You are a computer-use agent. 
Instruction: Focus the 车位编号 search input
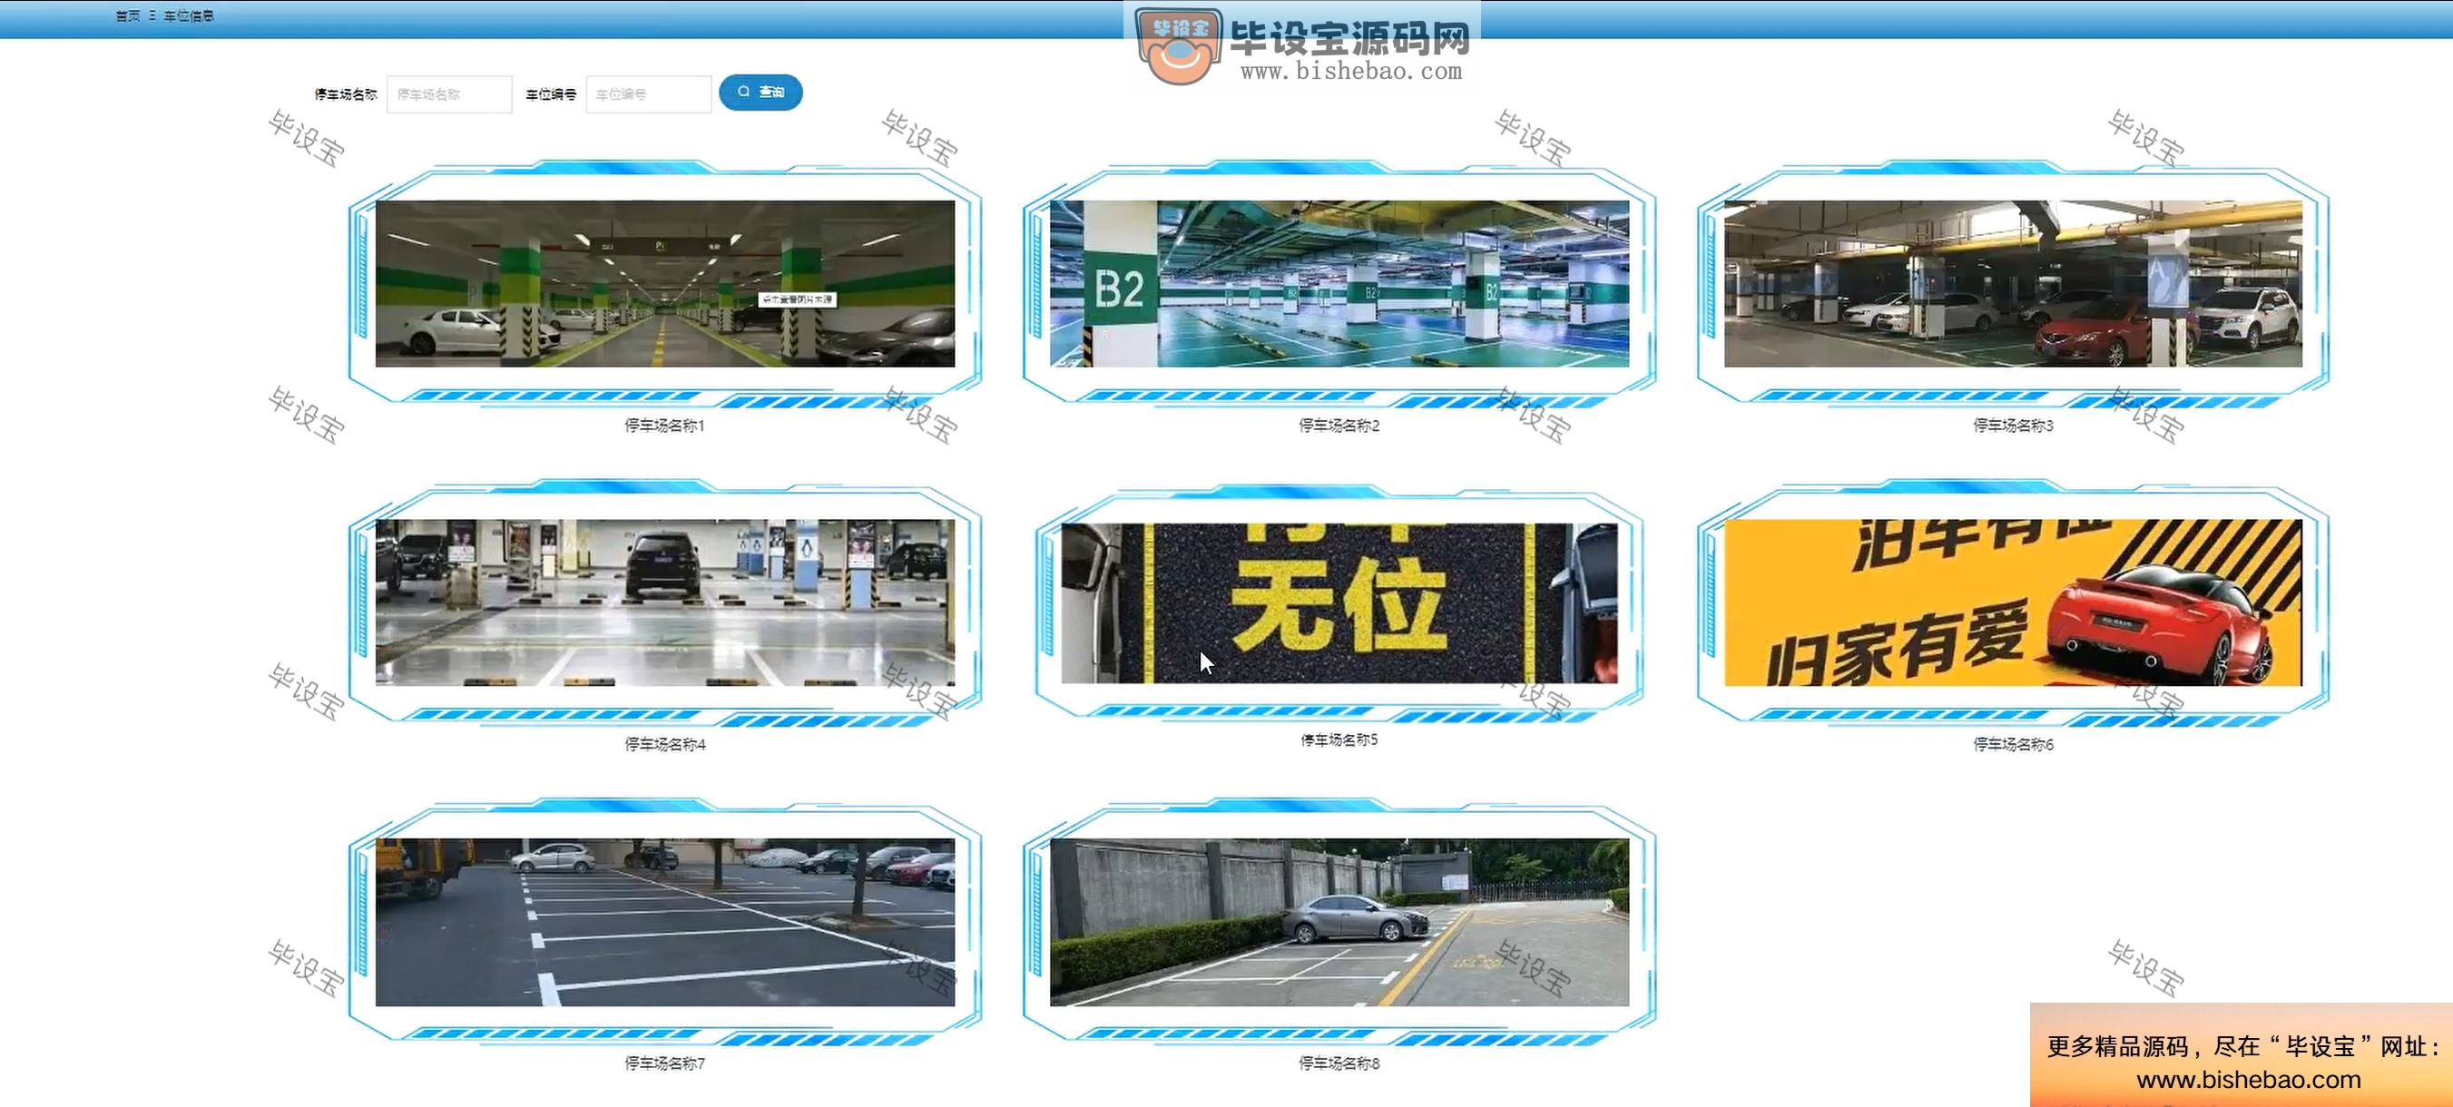click(x=649, y=94)
